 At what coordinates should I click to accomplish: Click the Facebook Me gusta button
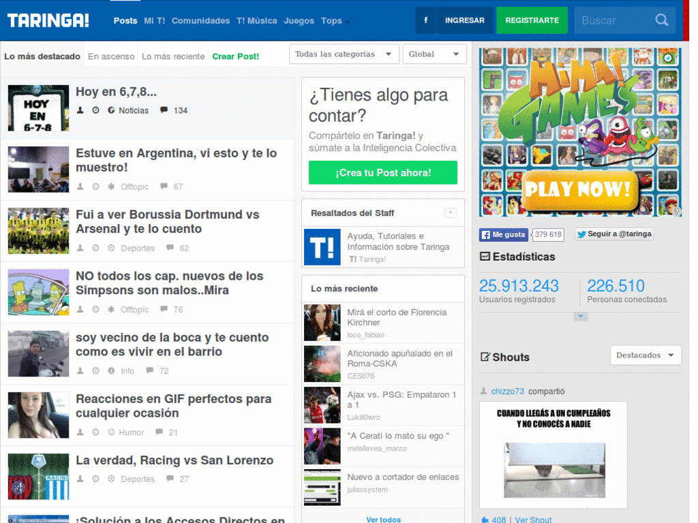click(x=504, y=234)
